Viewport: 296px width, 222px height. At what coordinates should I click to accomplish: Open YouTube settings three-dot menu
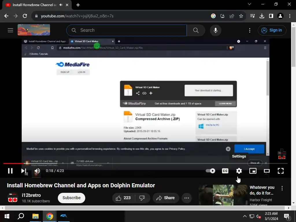coord(250,30)
